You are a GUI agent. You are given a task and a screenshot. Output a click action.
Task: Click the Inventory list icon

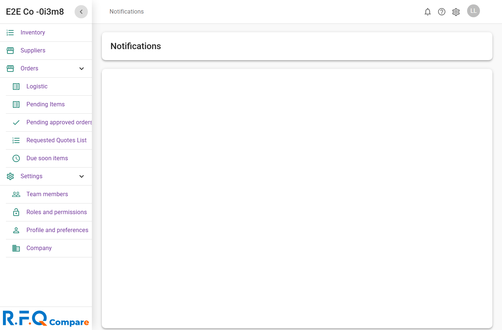coord(10,33)
